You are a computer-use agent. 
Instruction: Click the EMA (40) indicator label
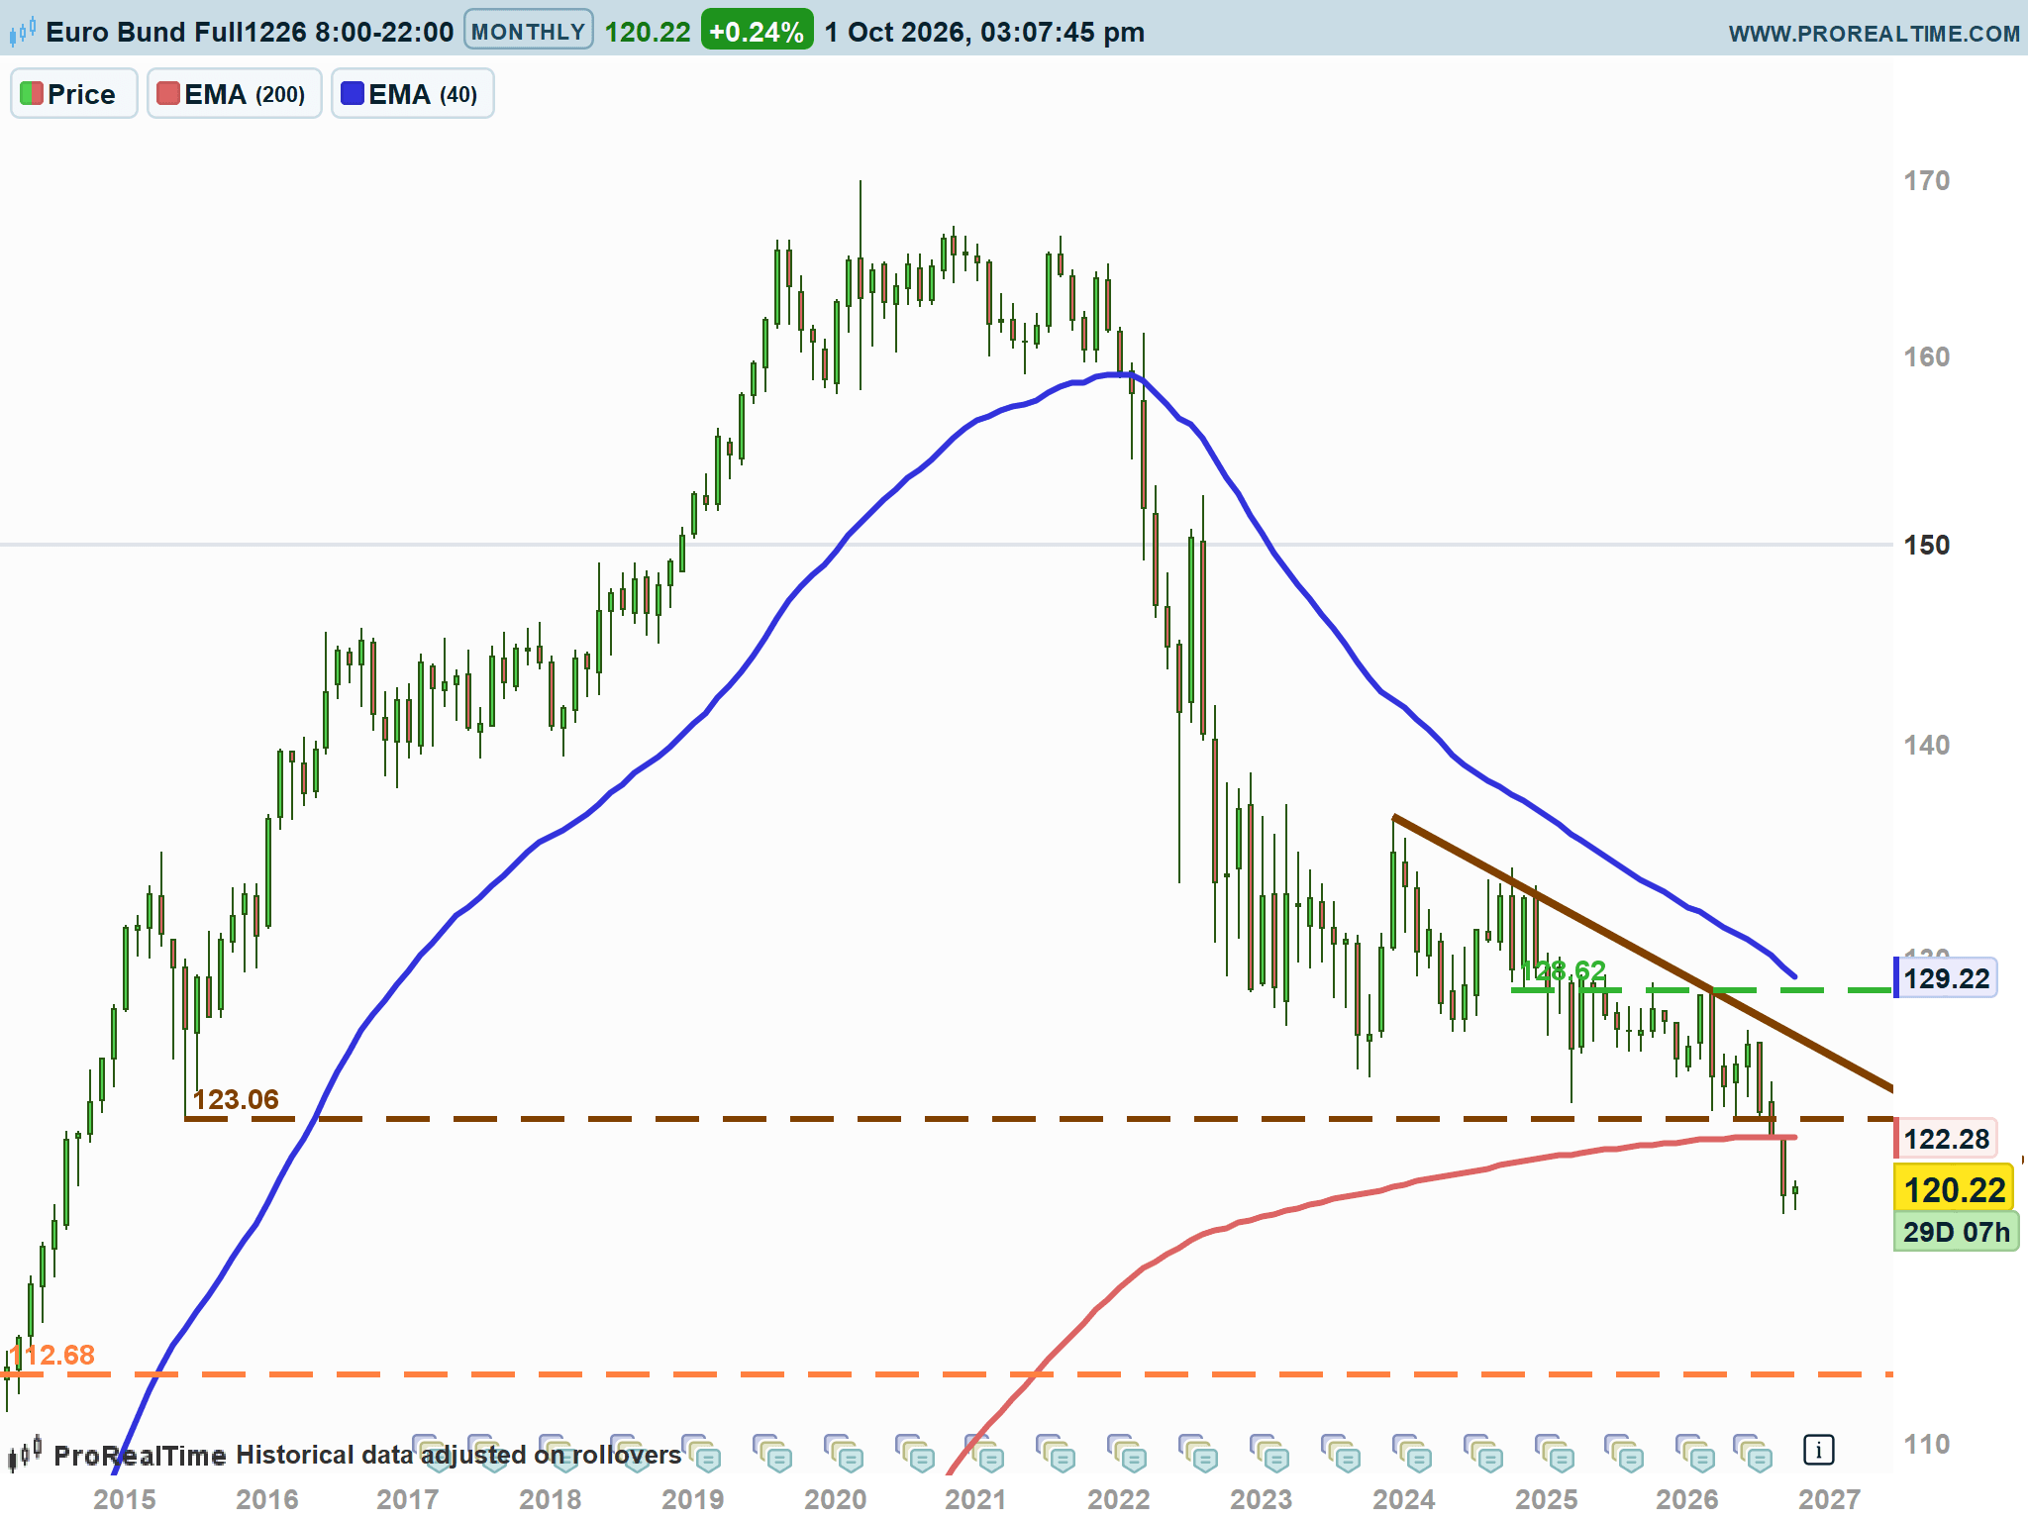click(413, 94)
